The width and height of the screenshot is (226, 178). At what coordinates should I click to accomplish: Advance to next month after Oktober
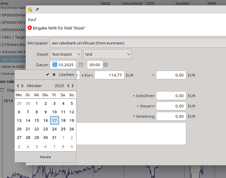pos(23,86)
